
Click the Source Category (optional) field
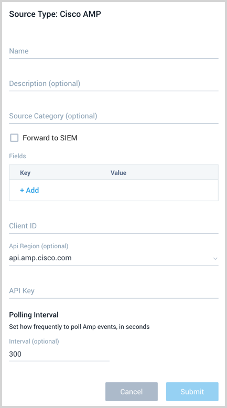coord(113,116)
